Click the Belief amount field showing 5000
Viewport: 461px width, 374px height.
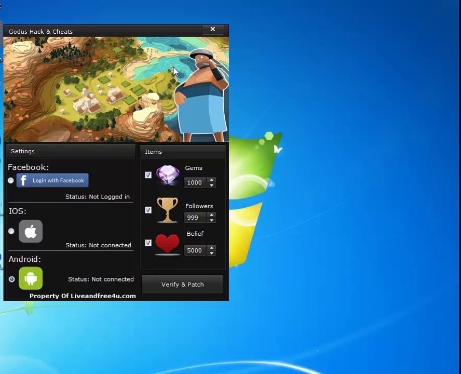[196, 250]
